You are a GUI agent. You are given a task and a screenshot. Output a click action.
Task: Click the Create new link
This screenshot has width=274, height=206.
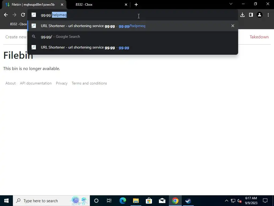(16, 37)
